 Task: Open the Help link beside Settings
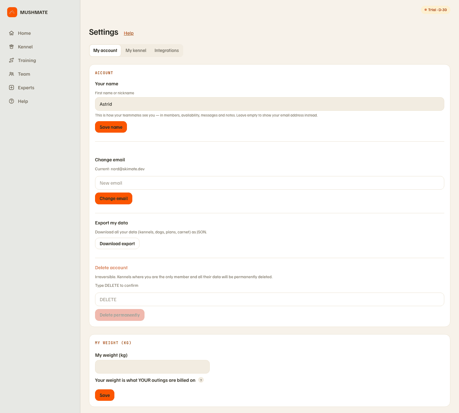[129, 33]
